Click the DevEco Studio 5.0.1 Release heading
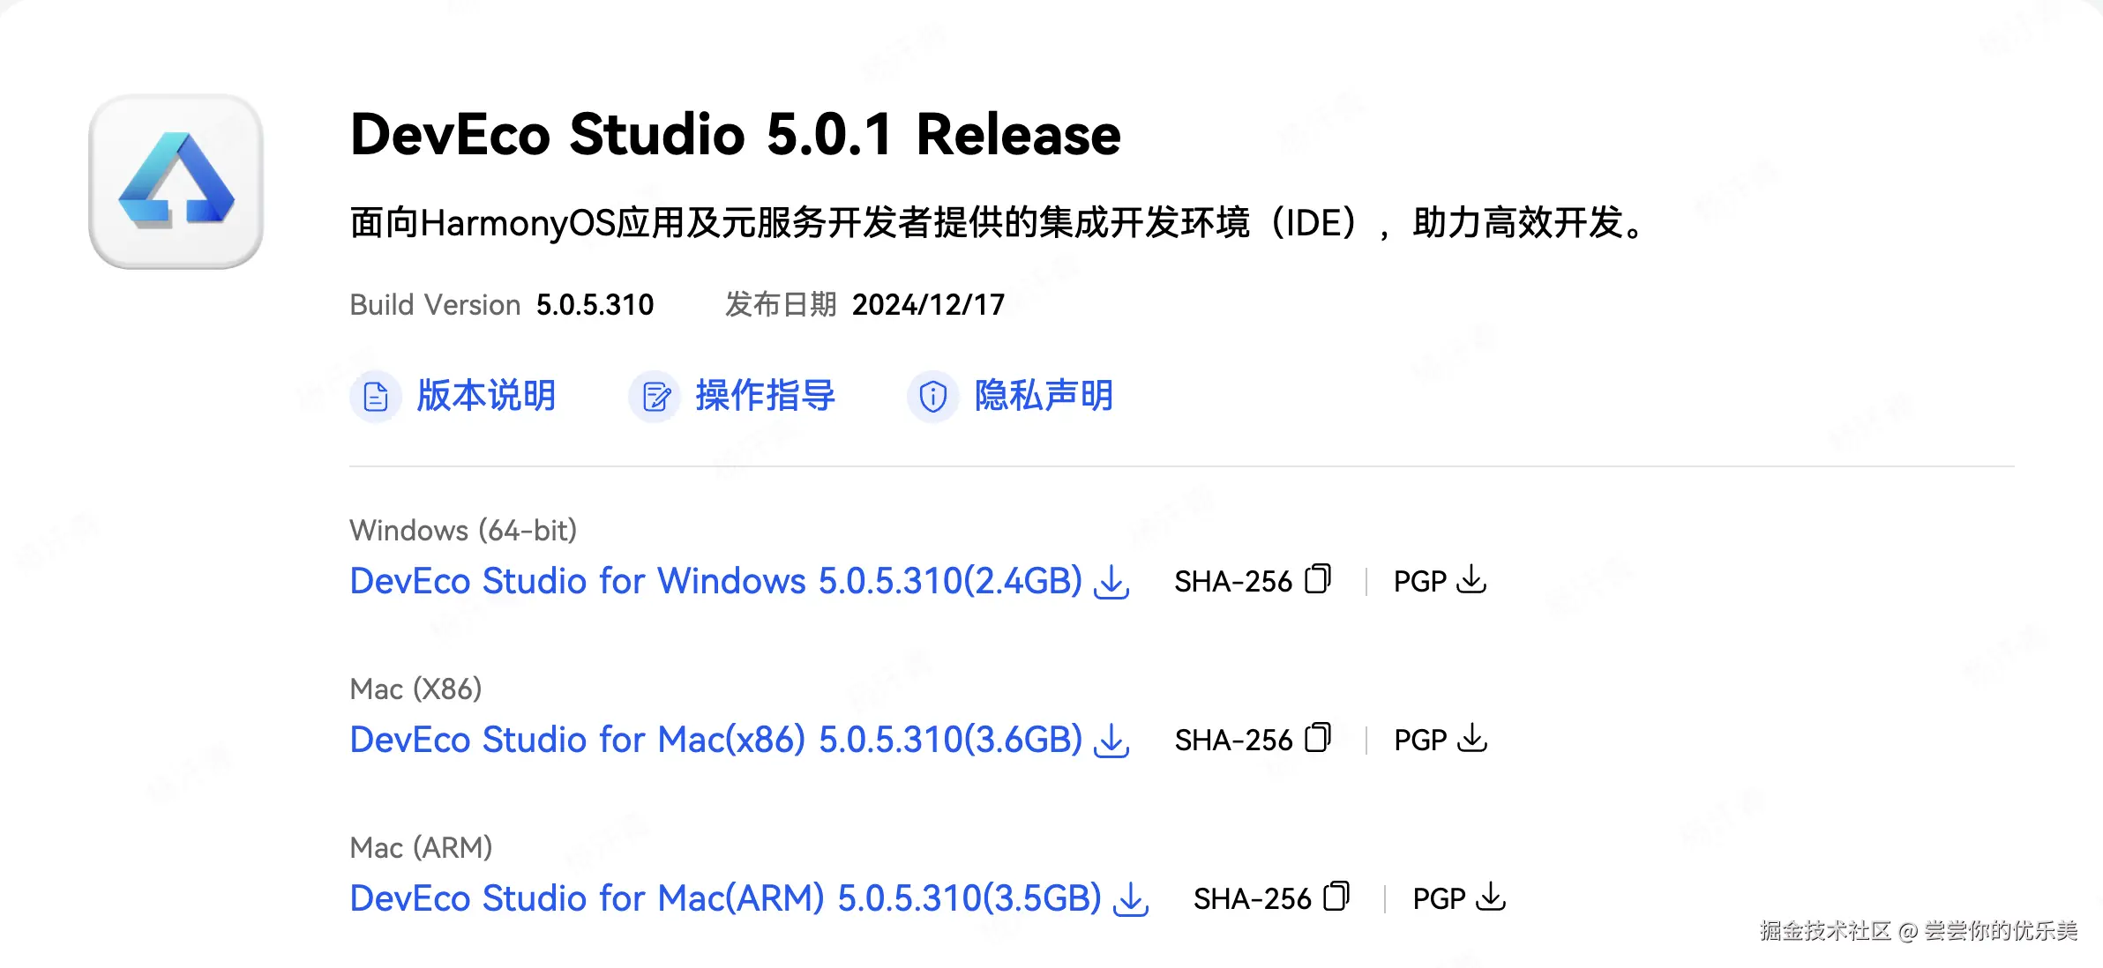The height and width of the screenshot is (968, 2103). point(735,135)
